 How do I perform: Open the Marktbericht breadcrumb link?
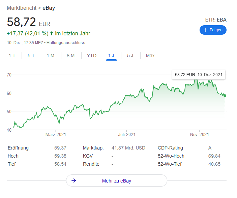point(22,8)
